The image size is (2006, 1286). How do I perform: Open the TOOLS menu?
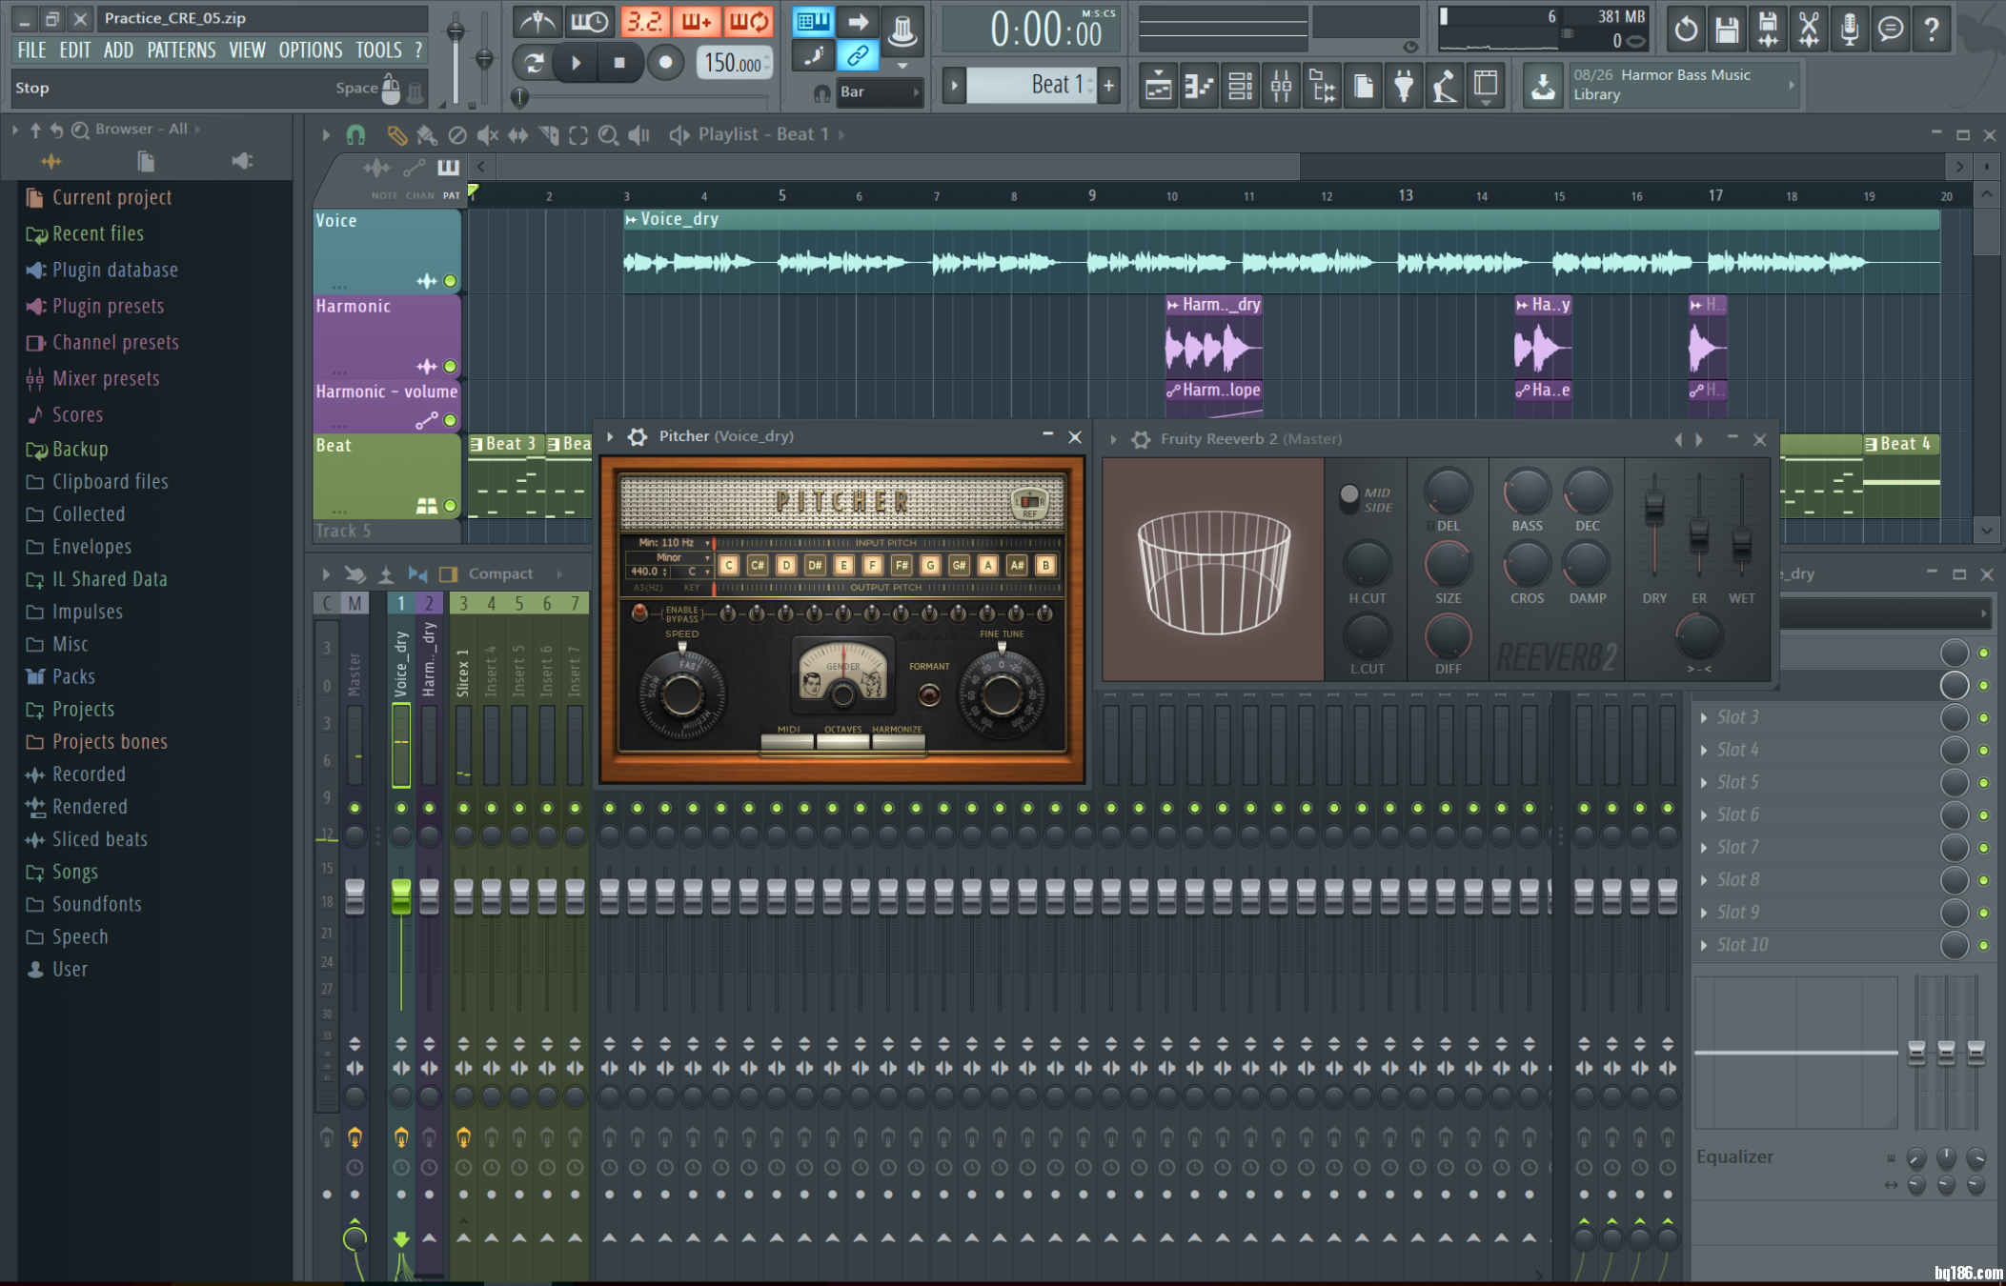378,50
